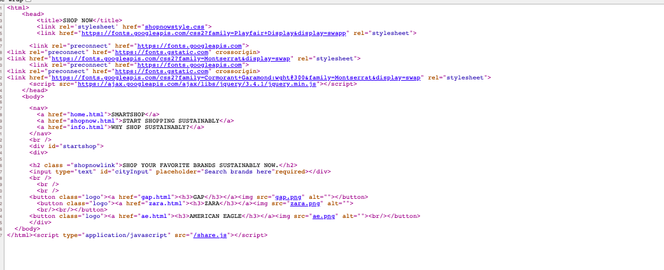This screenshot has height=270, width=664.
Task: Click the WHY SHOP SUSTAINABLY? text
Action: (150, 127)
